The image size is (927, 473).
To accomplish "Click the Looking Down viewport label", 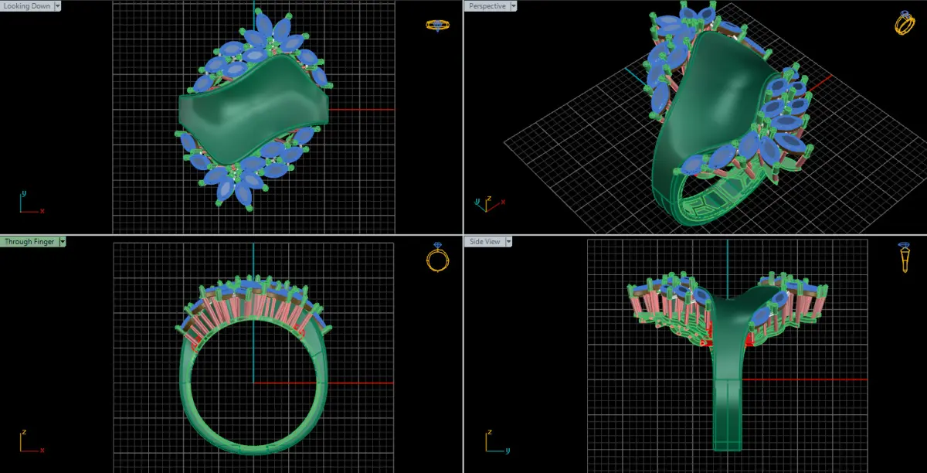I will pyautogui.click(x=27, y=5).
